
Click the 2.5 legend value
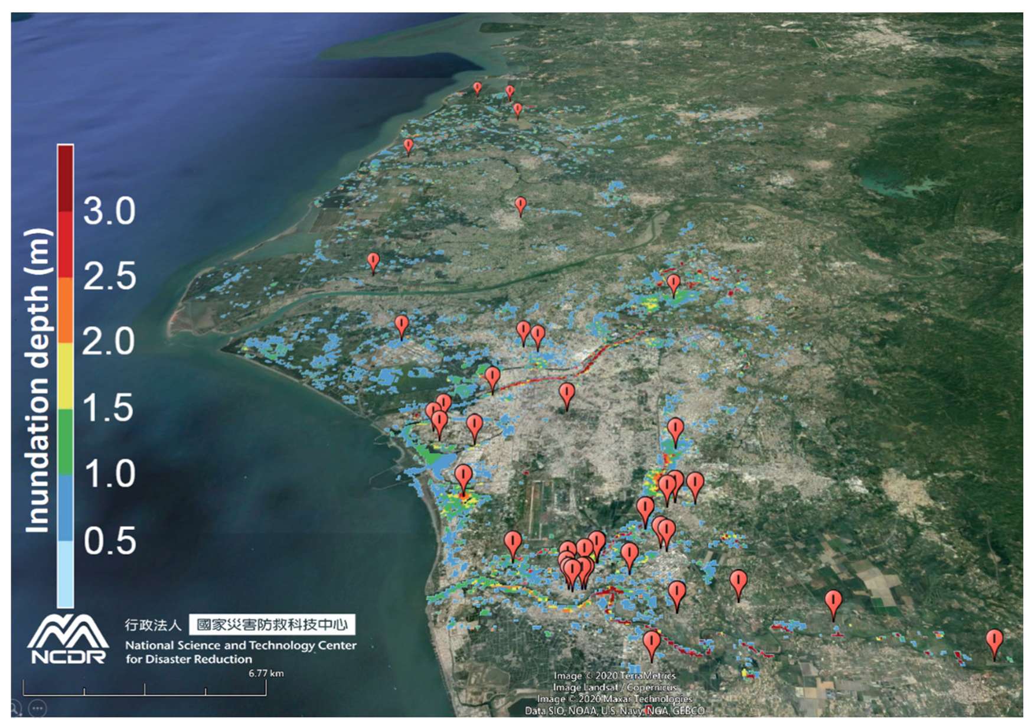click(x=110, y=276)
